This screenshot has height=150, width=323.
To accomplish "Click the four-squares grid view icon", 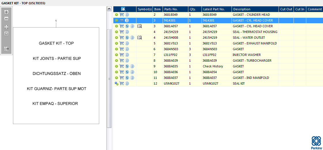I will tap(6, 27).
